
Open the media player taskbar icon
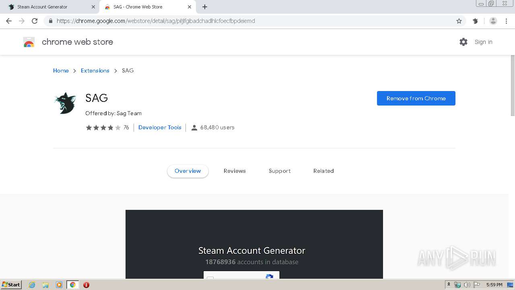[x=59, y=285]
